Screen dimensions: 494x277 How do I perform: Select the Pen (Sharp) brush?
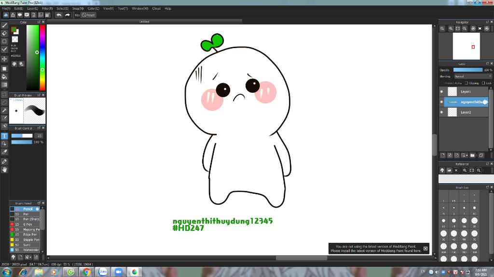point(25,219)
